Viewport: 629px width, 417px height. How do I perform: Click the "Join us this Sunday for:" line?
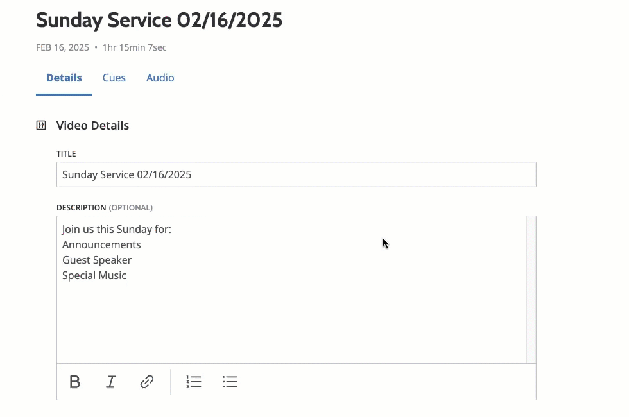click(117, 230)
